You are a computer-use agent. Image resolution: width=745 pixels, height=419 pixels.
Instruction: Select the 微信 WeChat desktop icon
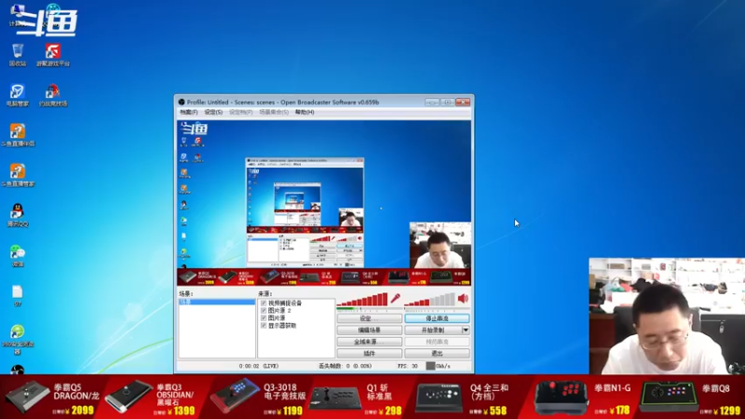click(18, 255)
